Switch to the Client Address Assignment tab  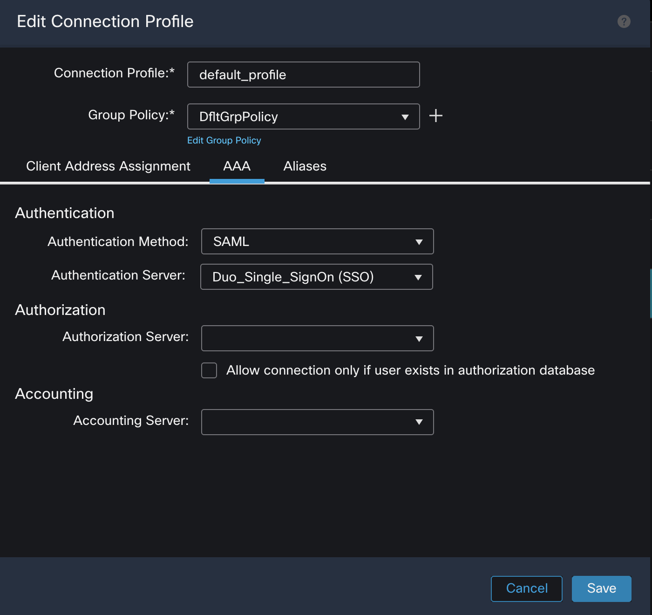coord(108,166)
